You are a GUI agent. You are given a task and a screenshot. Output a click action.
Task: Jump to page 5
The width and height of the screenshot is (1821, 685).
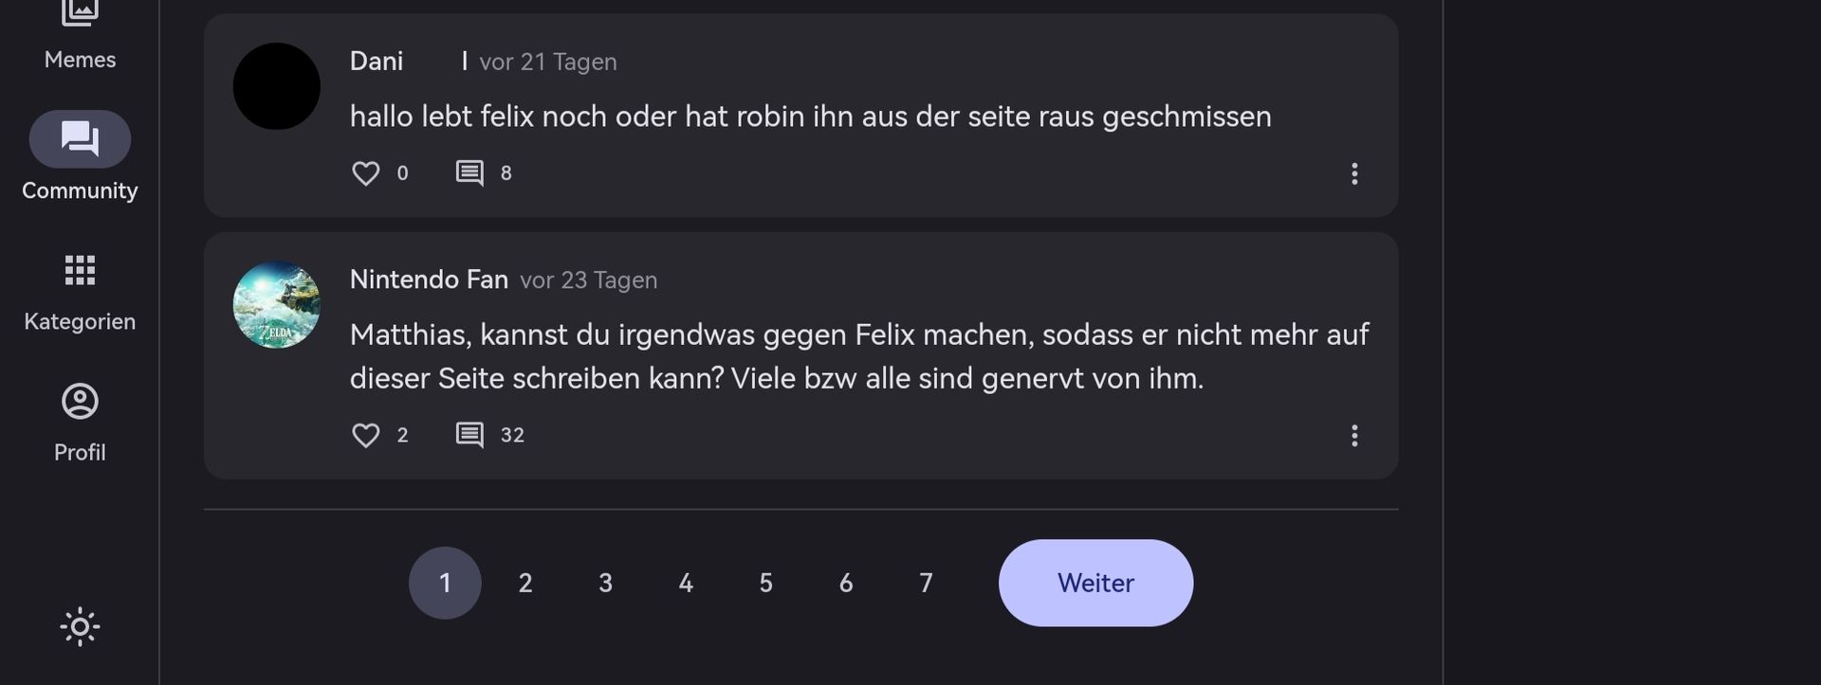pyautogui.click(x=765, y=583)
